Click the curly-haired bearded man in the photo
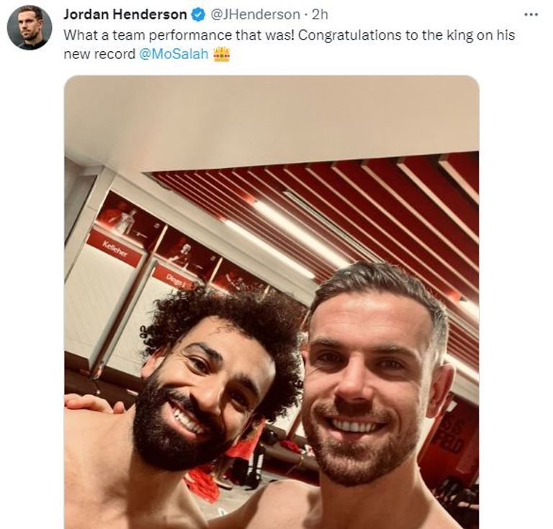This screenshot has width=553, height=529. tap(212, 388)
